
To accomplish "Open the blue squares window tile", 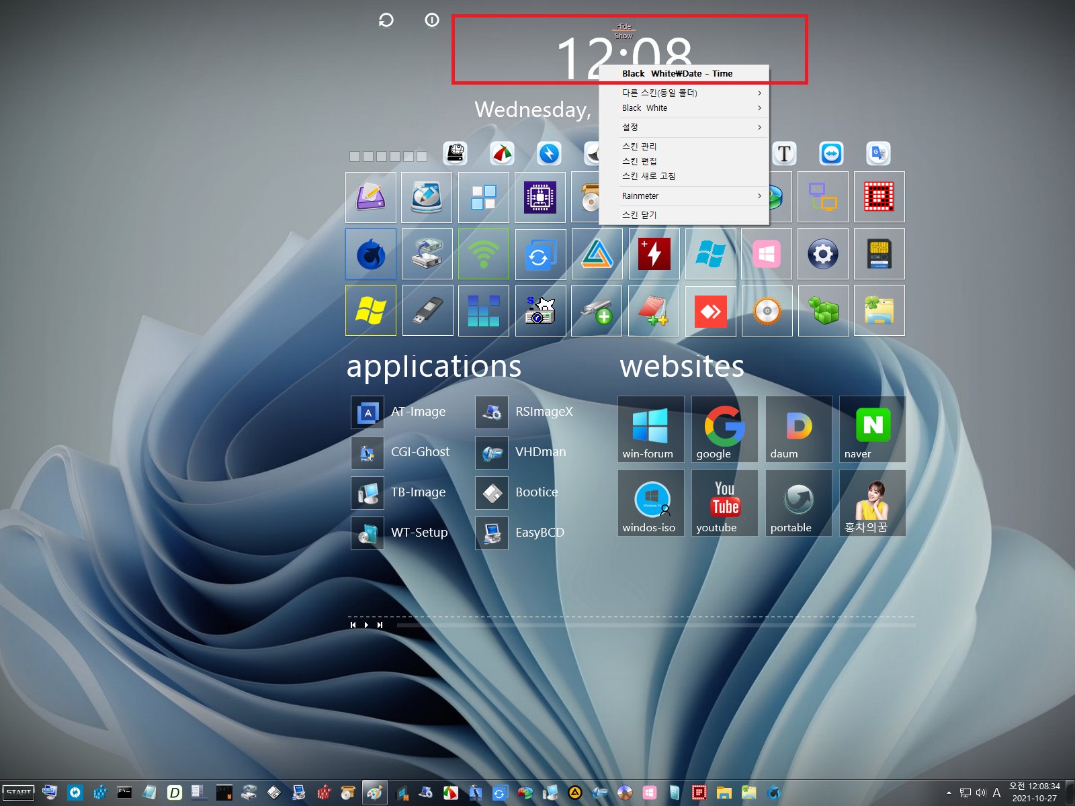I will click(x=484, y=197).
